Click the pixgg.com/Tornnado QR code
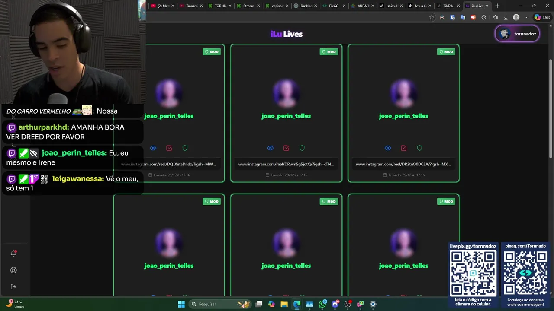This screenshot has width=554, height=311. (525, 273)
